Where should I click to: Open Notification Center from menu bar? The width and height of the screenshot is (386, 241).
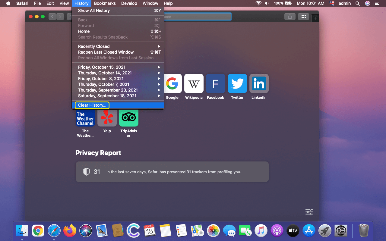pyautogui.click(x=376, y=3)
